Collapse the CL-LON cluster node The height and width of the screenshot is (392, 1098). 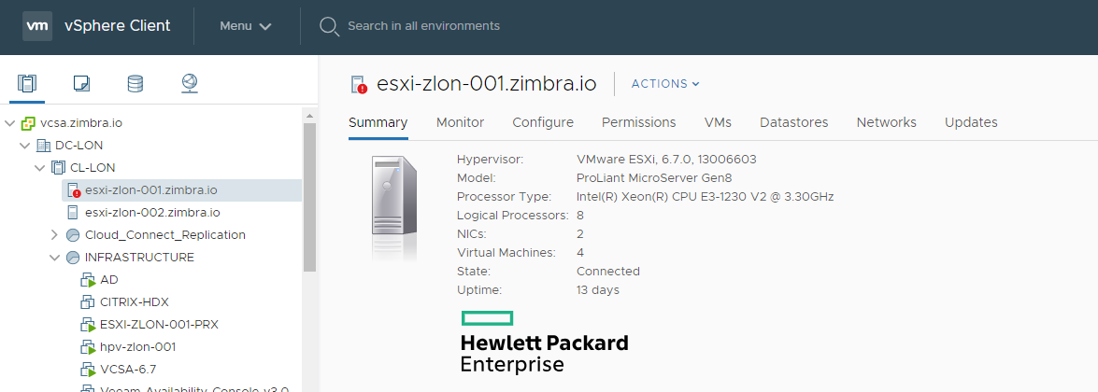(40, 168)
